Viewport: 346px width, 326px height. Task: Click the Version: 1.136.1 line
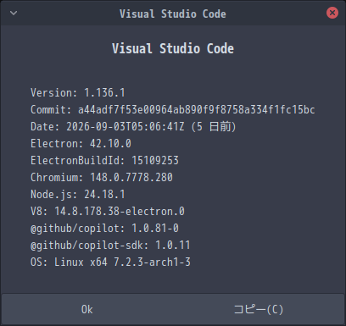78,93
